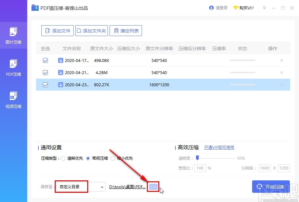Image resolution: width=299 pixels, height=202 pixels.
Task: Click the PDF猫压缩 app logo icon
Action: click(35, 8)
